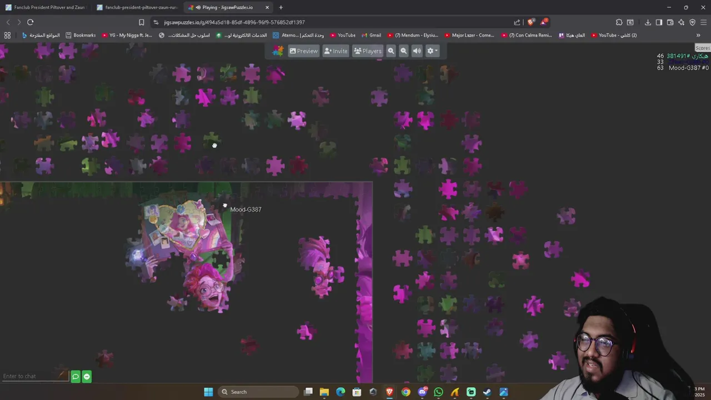Expand the bookmarks overflow chevron

pos(698,35)
